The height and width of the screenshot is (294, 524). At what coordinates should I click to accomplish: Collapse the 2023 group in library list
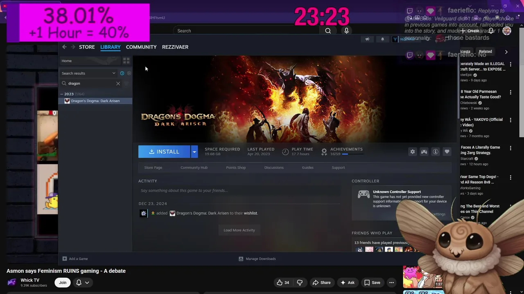[x=62, y=94]
